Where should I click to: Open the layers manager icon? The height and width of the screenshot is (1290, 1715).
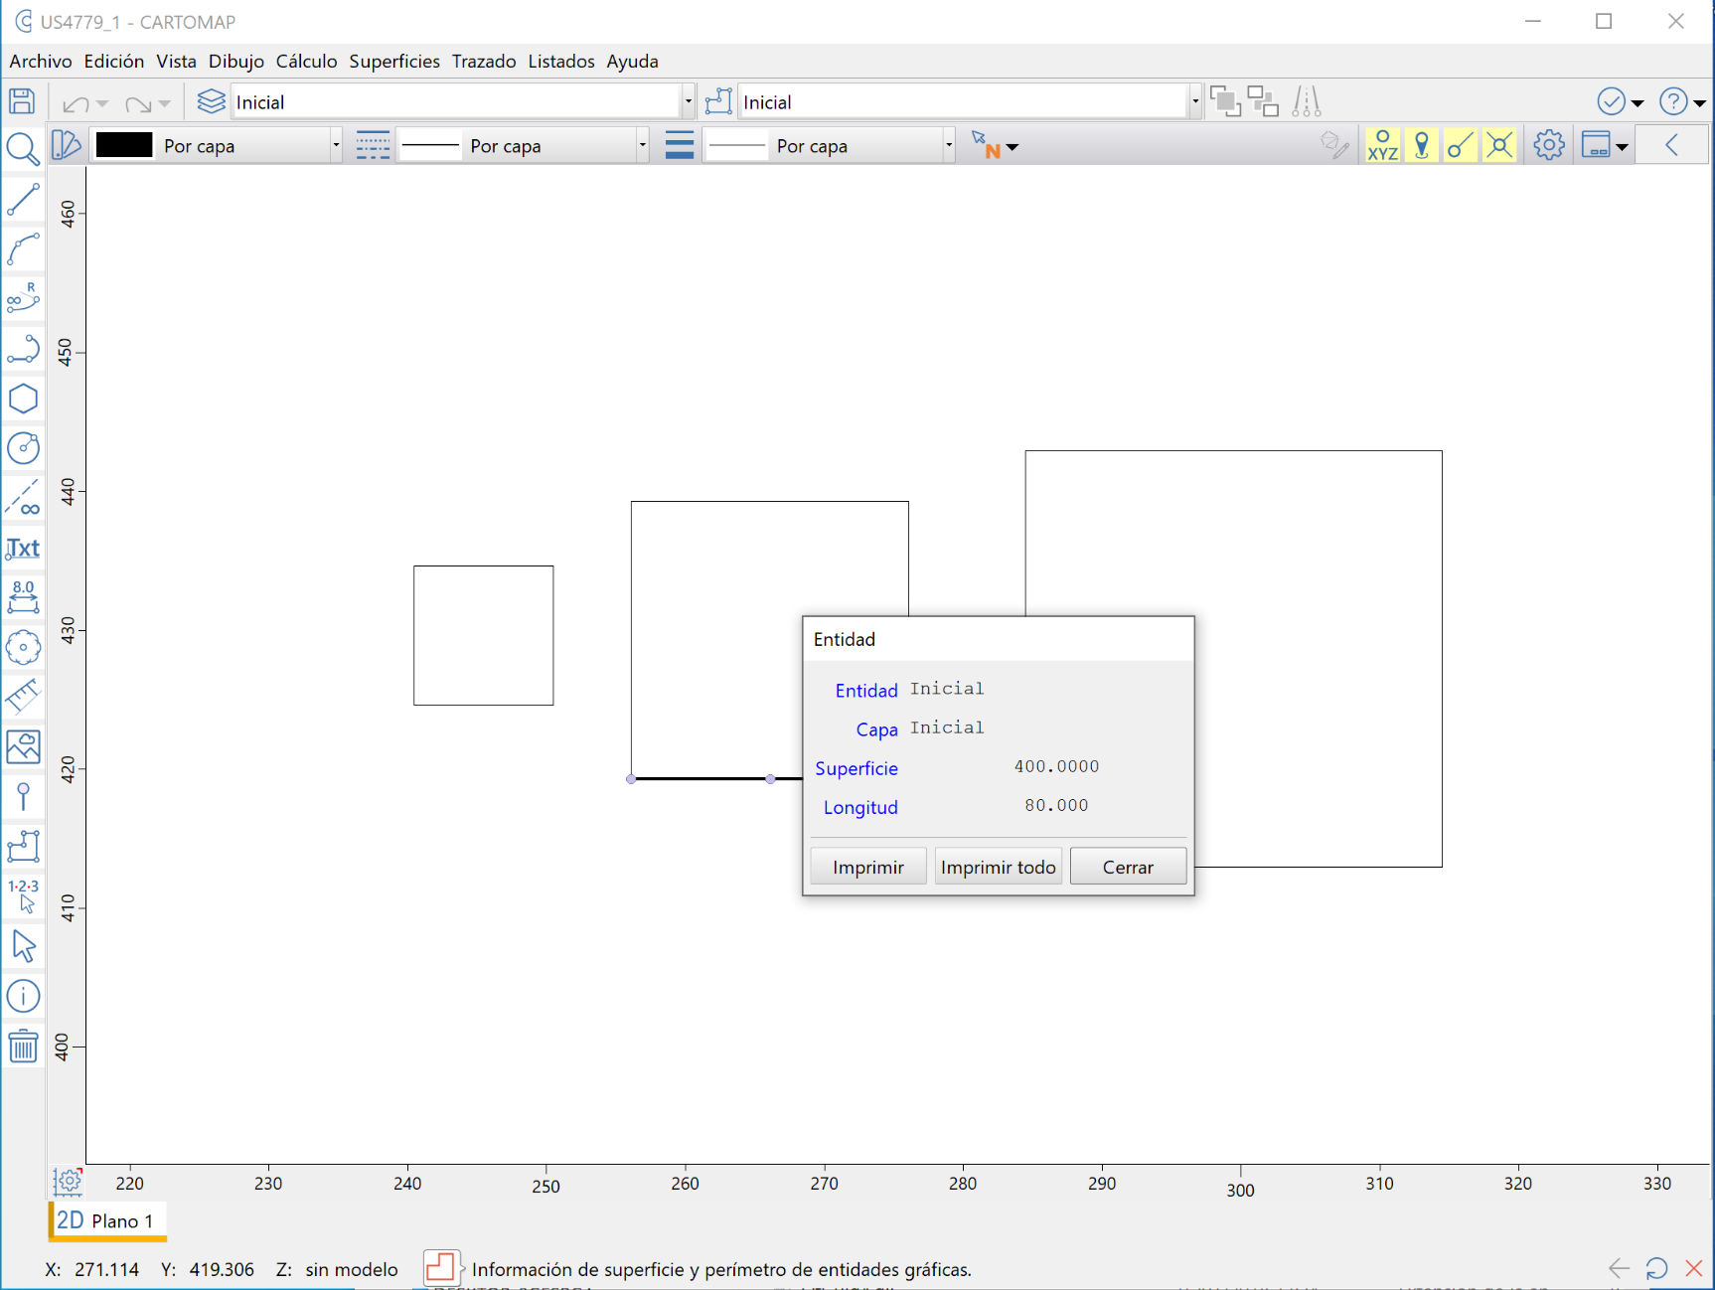(x=212, y=101)
